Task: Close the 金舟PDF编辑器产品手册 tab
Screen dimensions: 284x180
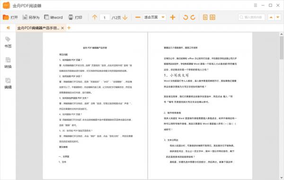Action: point(62,28)
